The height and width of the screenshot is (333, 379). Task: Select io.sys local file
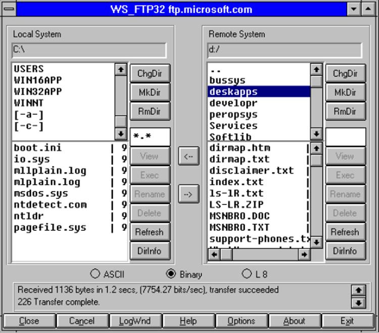pos(70,159)
